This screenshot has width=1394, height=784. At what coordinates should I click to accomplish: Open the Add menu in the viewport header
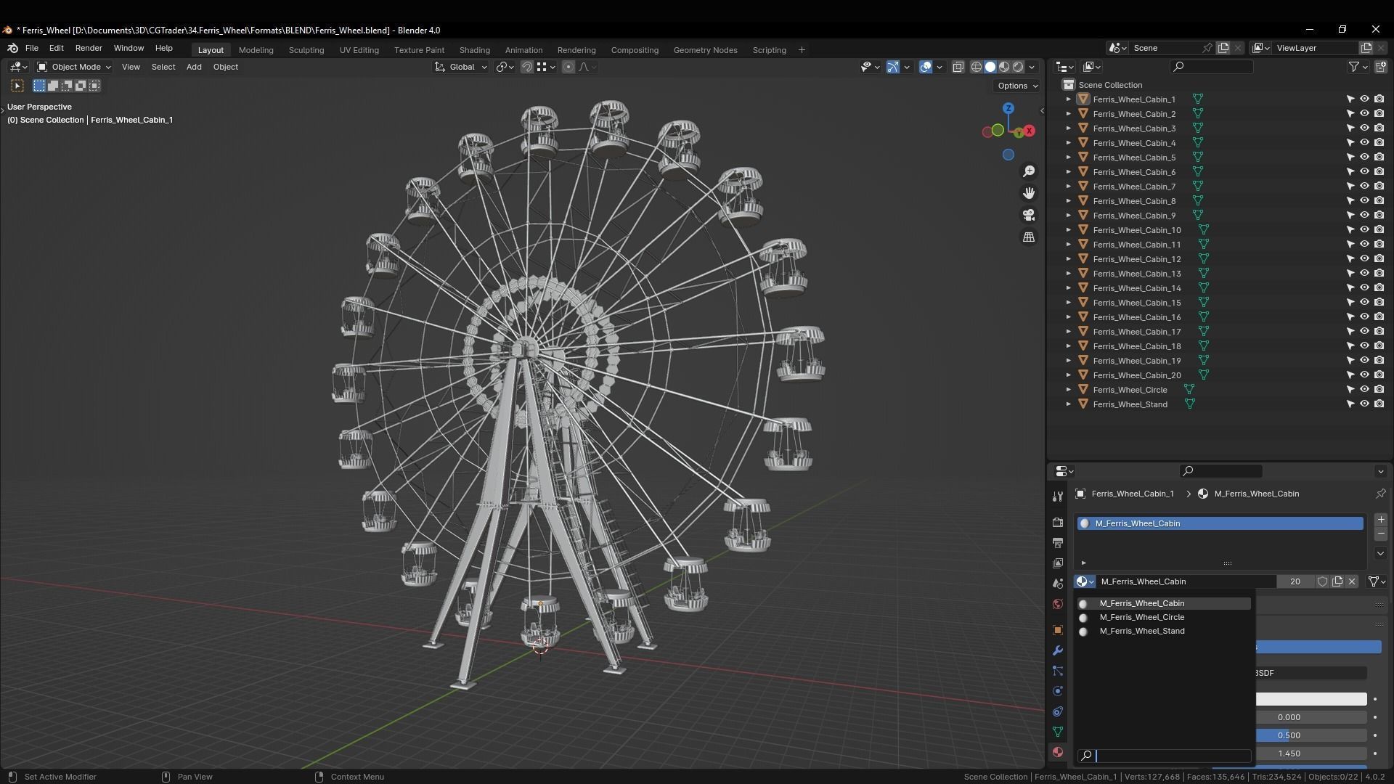pyautogui.click(x=194, y=67)
